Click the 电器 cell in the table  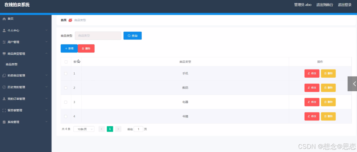coord(185,102)
